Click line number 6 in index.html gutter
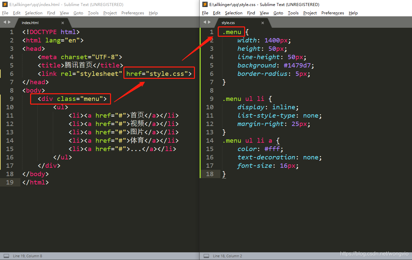The width and height of the screenshot is (412, 260). click(12, 74)
